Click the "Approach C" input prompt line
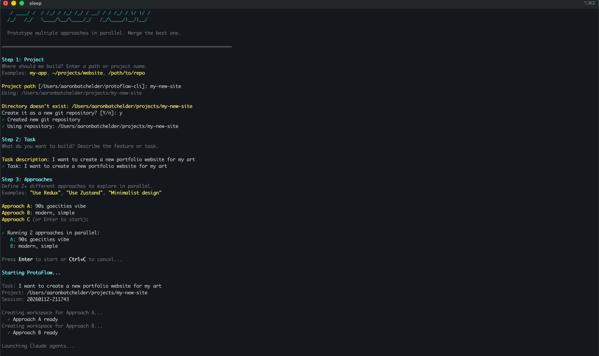 [45, 219]
